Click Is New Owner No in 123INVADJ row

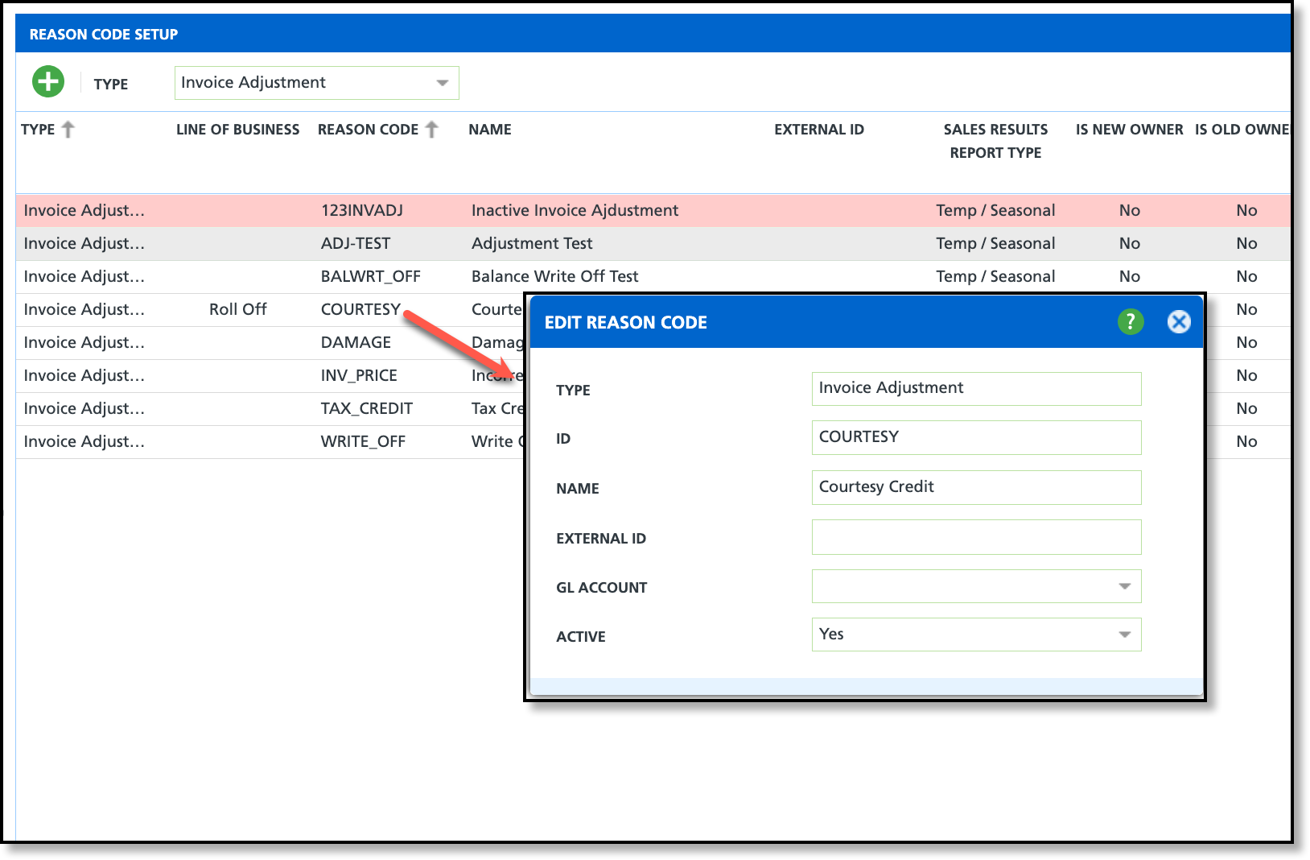pyautogui.click(x=1130, y=210)
